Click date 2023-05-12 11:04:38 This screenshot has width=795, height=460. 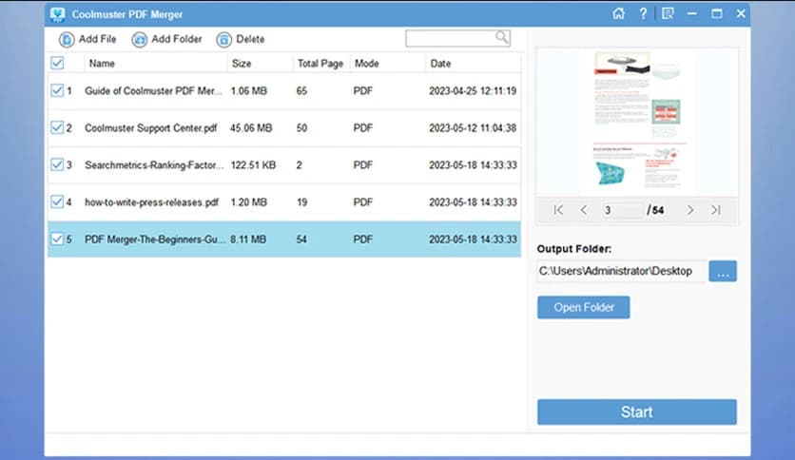point(473,127)
